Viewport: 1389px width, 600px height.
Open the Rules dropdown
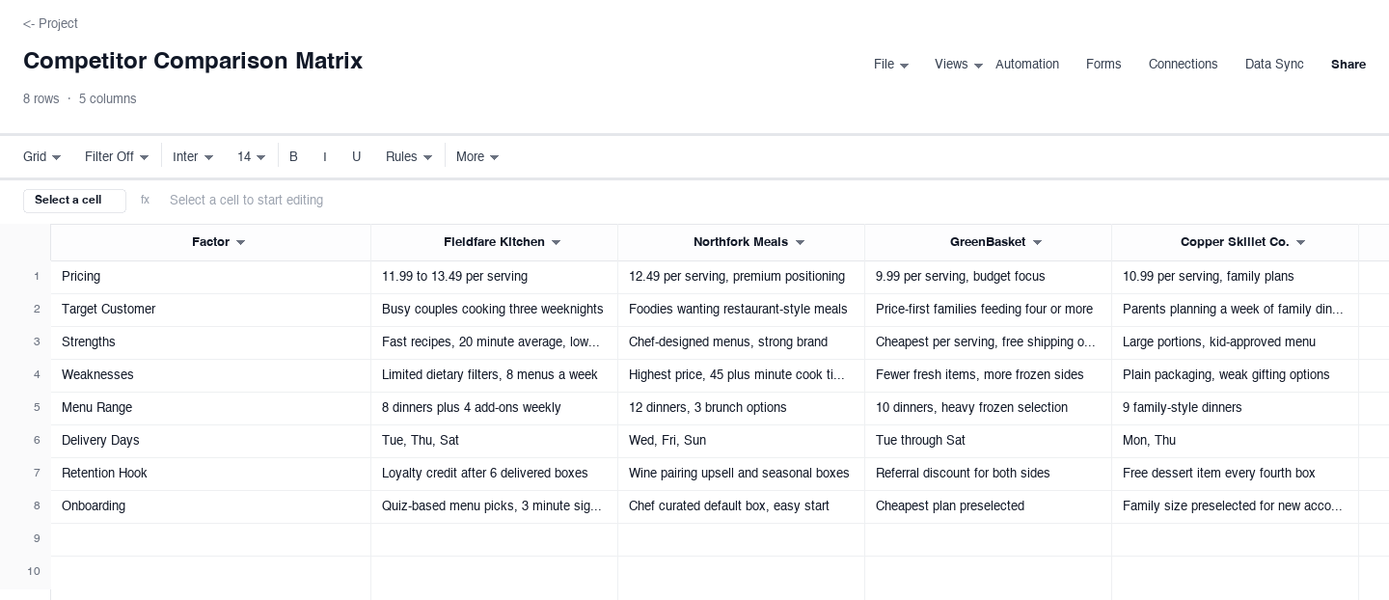pos(409,157)
